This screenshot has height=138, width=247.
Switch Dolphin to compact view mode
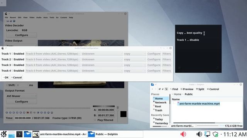point(163,89)
